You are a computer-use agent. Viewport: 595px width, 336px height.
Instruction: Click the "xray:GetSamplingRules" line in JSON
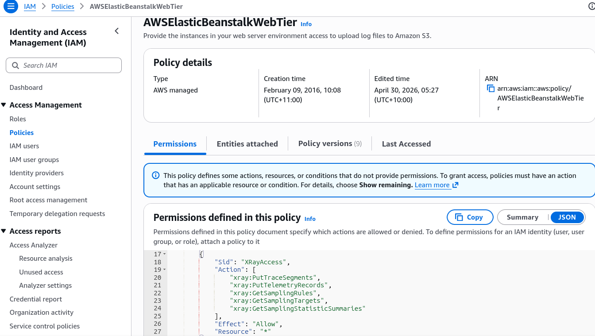point(274,293)
